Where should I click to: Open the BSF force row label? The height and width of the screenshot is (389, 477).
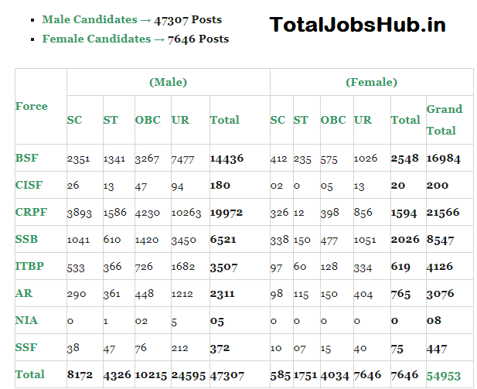point(26,158)
